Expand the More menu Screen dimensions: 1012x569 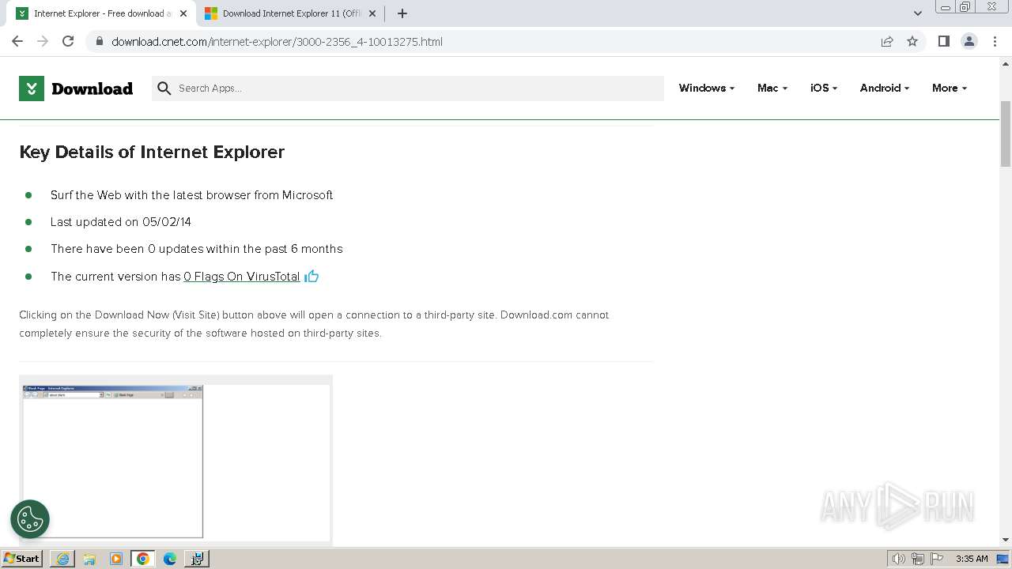click(950, 88)
